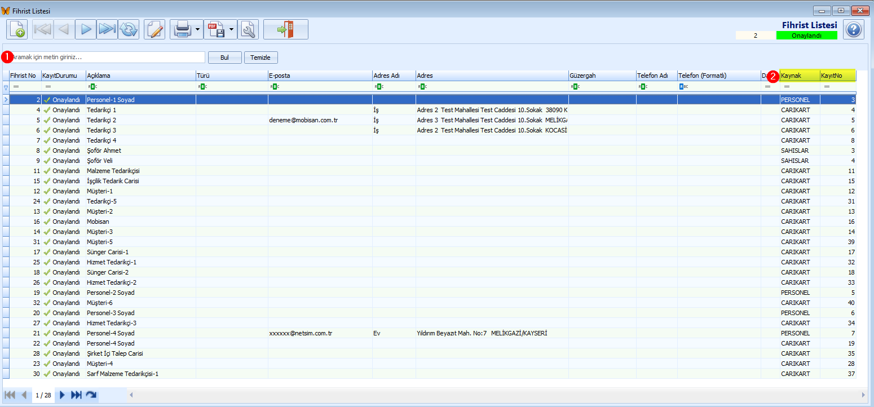Go to next record in top toolbar
Screen dimensions: 874x407
pyautogui.click(x=86, y=29)
